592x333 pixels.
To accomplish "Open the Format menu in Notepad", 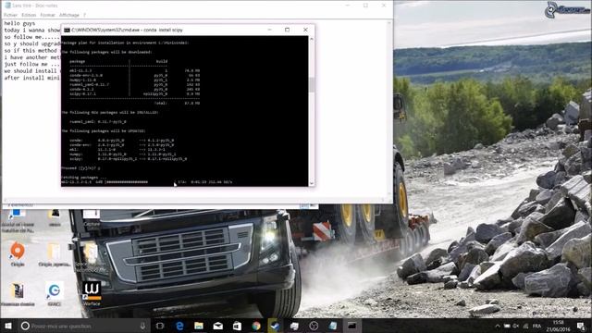I will tap(47, 15).
